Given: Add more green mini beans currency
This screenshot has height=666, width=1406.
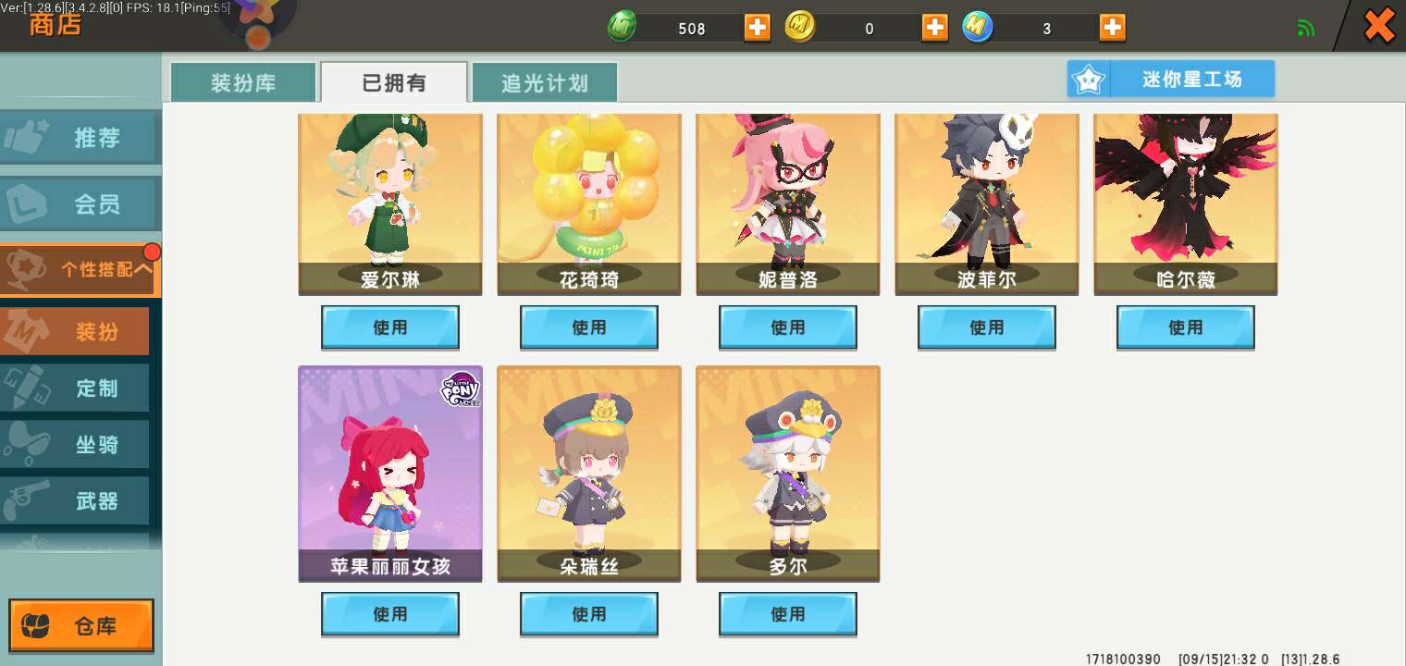Looking at the screenshot, I should pyautogui.click(x=757, y=28).
